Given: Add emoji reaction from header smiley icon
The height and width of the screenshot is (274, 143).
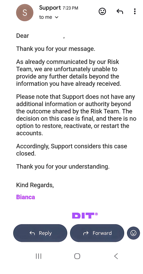Looking at the screenshot, I should point(102,11).
